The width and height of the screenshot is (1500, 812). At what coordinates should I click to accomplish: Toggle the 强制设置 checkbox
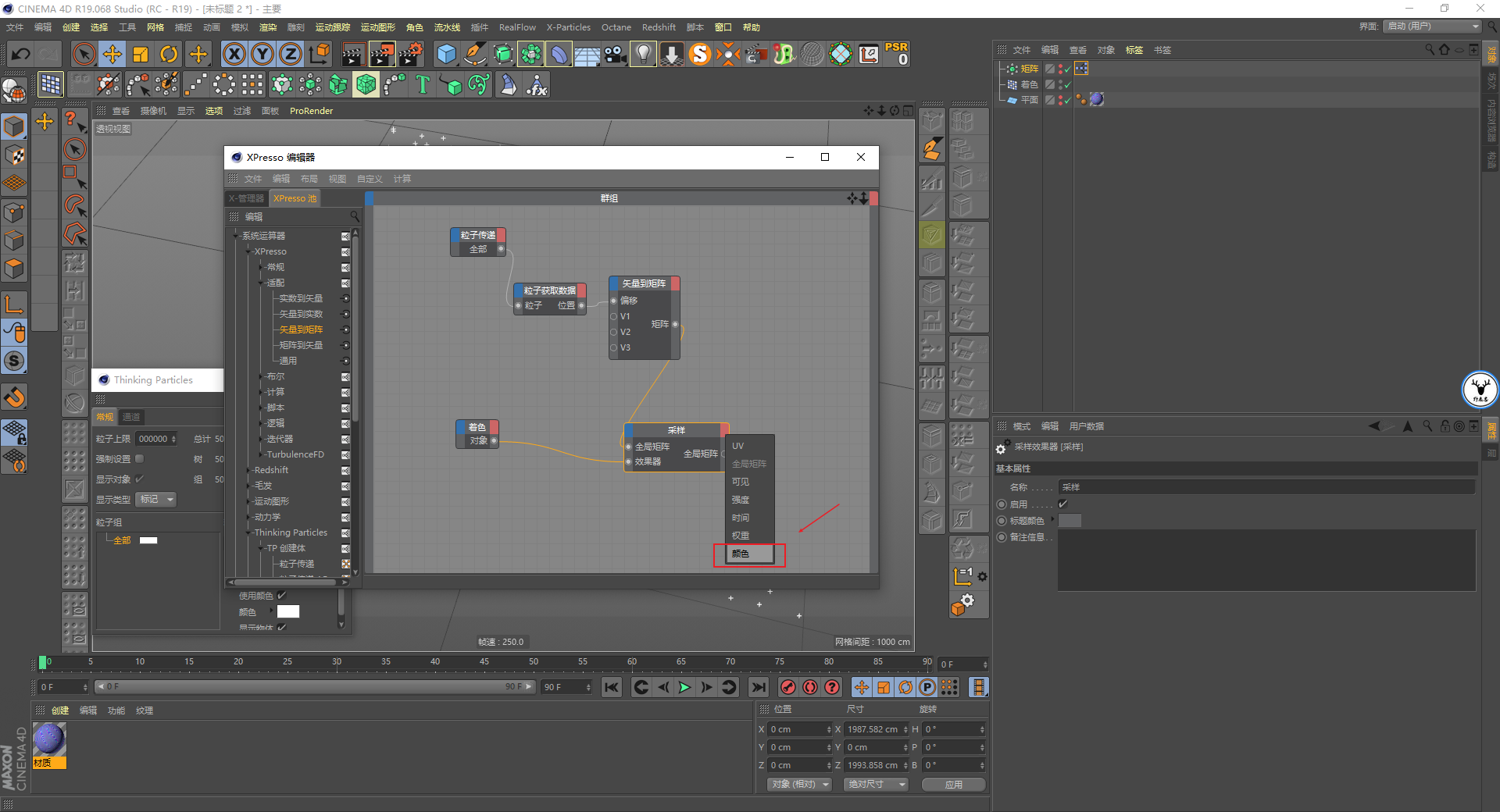pyautogui.click(x=140, y=459)
